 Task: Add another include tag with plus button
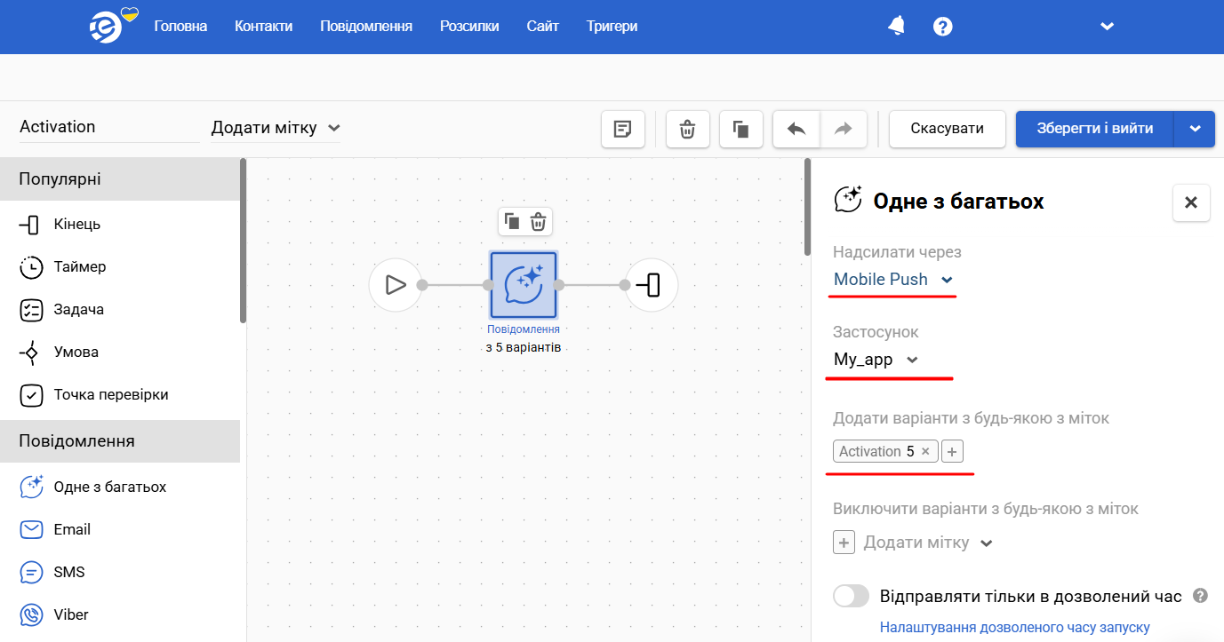(x=952, y=452)
